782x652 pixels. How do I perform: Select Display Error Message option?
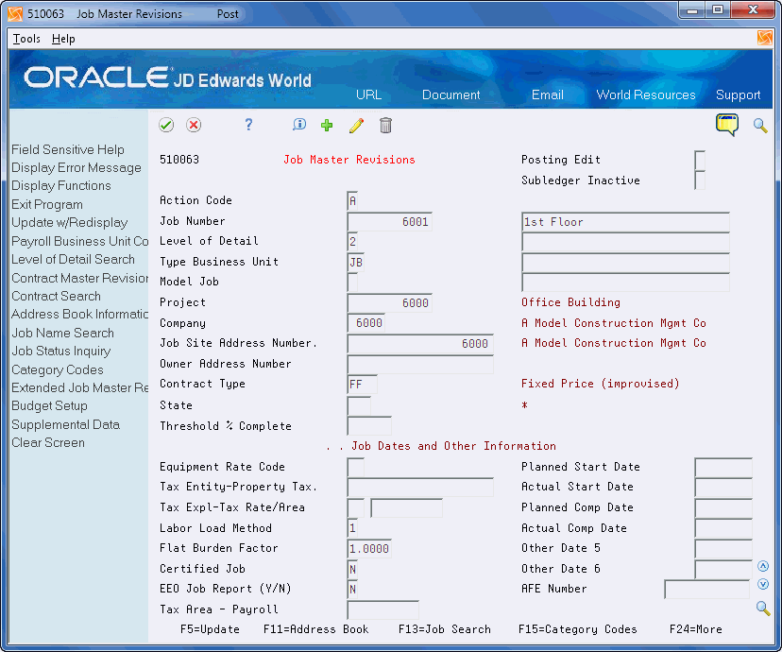[x=76, y=167]
